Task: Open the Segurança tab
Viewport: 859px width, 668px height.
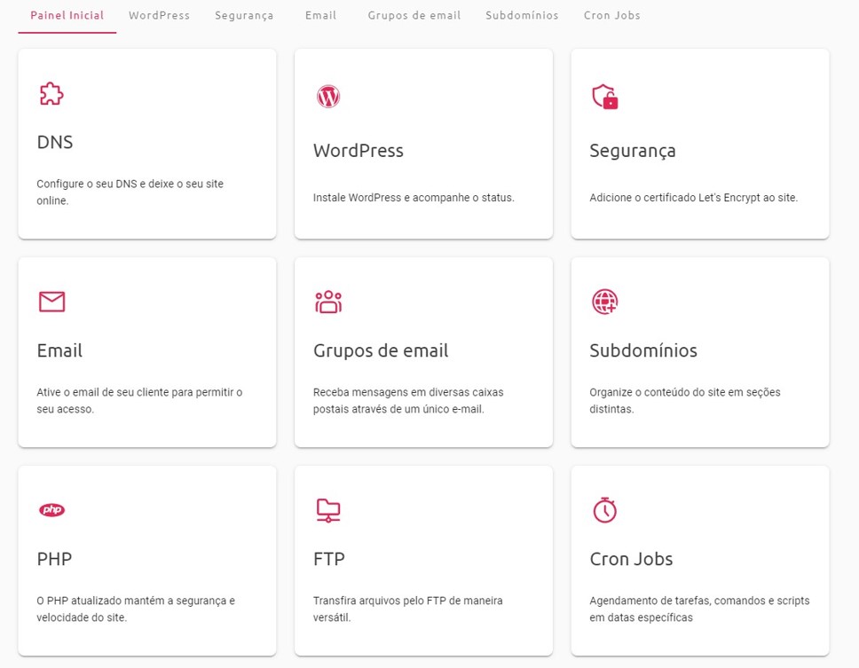Action: coord(244,16)
